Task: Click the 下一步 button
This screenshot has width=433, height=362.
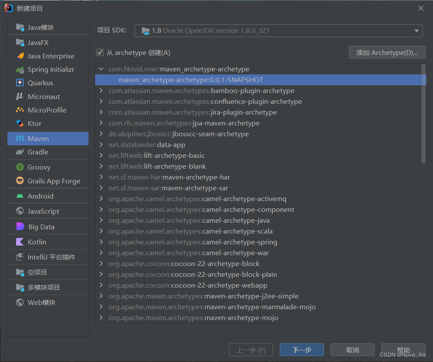Action: 302,350
